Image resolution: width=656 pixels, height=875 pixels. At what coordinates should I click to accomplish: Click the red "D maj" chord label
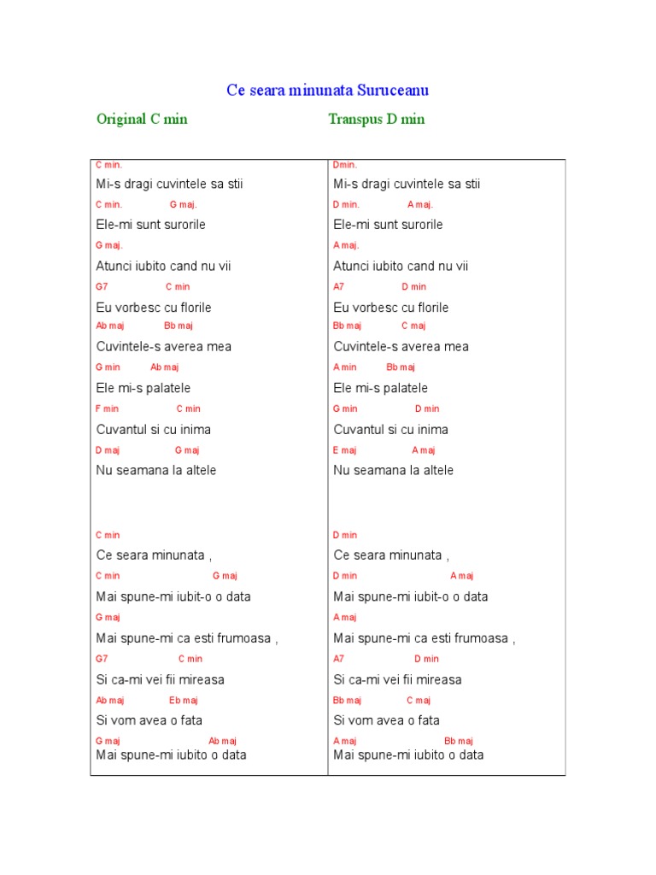(108, 450)
